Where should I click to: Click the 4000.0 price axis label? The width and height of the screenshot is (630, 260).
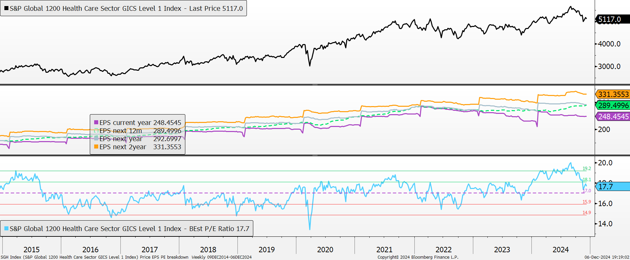click(609, 44)
